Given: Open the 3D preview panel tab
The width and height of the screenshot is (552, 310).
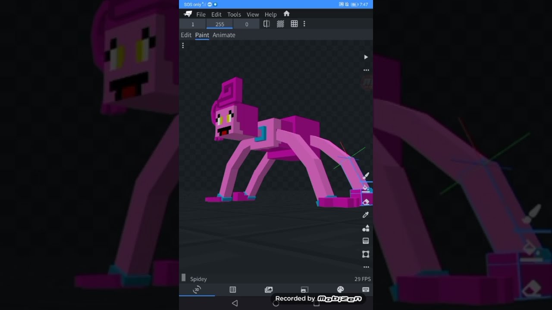Looking at the screenshot, I should (x=197, y=289).
